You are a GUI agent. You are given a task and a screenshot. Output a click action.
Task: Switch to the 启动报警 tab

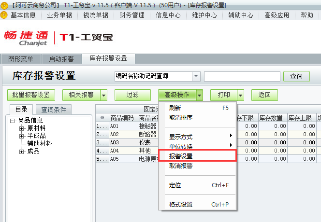[61, 59]
